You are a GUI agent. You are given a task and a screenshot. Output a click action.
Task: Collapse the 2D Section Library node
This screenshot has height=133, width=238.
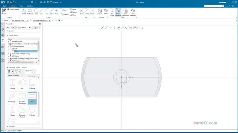9,46
